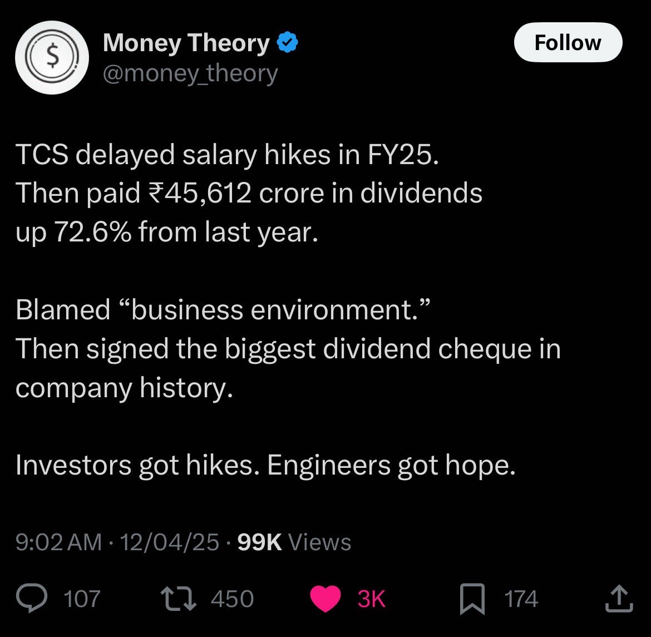
Task: Click the 12/04/25 post date
Action: 169,542
